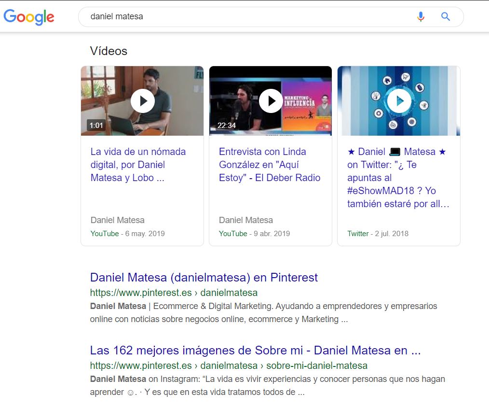Open 'Las 162 mejores imágenes de Sobre mi' result
The height and width of the screenshot is (408, 489).
coord(256,350)
